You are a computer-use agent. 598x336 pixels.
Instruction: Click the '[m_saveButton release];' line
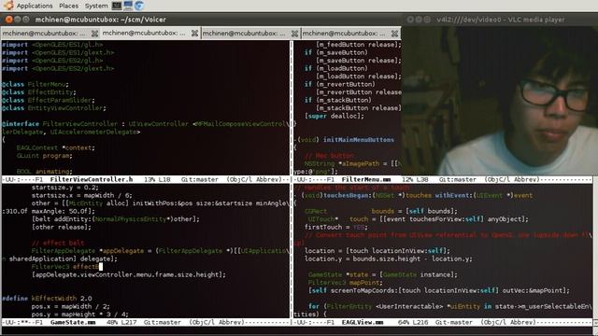point(359,60)
